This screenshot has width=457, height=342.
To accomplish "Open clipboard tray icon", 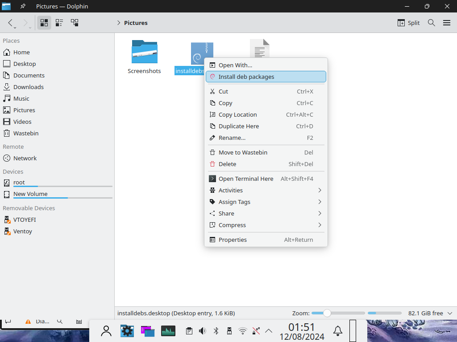I will point(189,331).
